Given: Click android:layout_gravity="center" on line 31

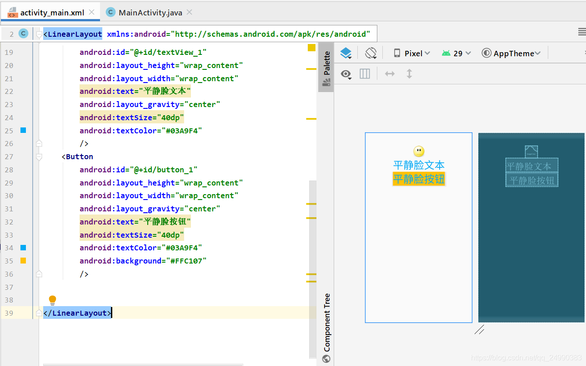Looking at the screenshot, I should 150,209.
